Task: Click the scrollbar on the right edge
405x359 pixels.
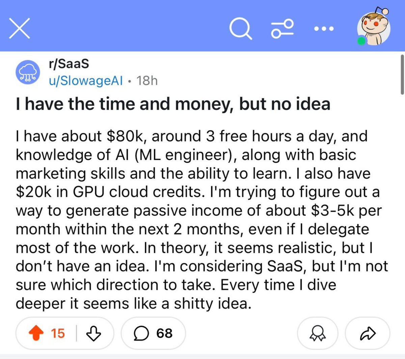Action: pyautogui.click(x=402, y=74)
